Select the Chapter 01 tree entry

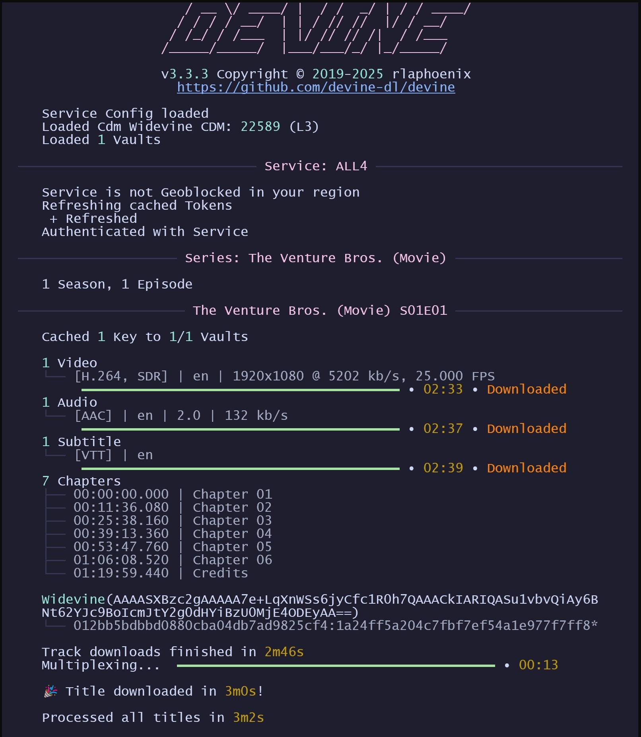pos(173,494)
